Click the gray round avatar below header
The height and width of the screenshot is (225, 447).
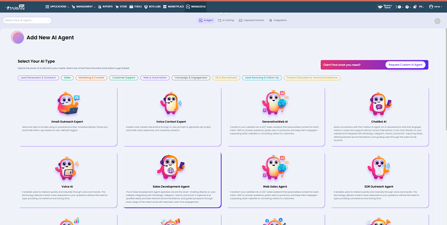point(438,21)
